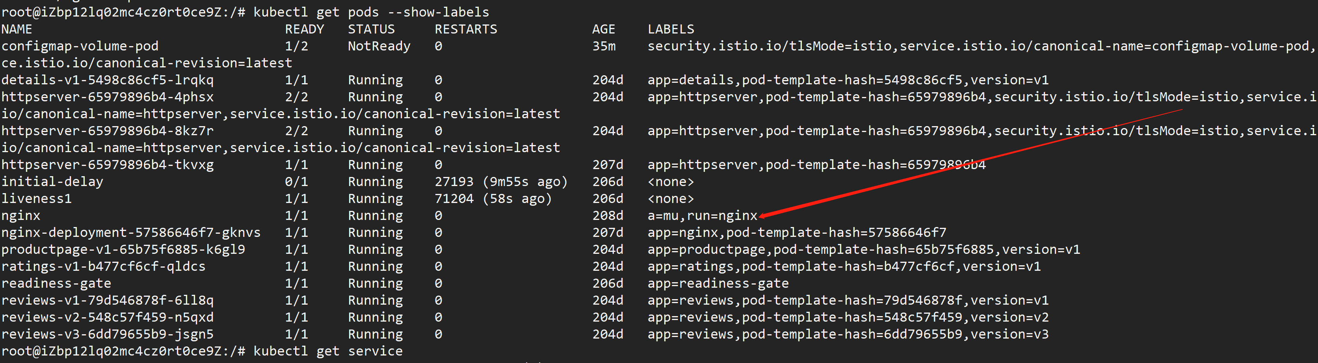Click the RESTARTS column header

click(x=466, y=29)
